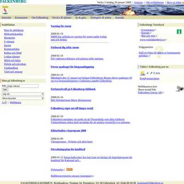Open the Kommunen menu item
This screenshot has height=184, width=184.
click(x=21, y=17)
